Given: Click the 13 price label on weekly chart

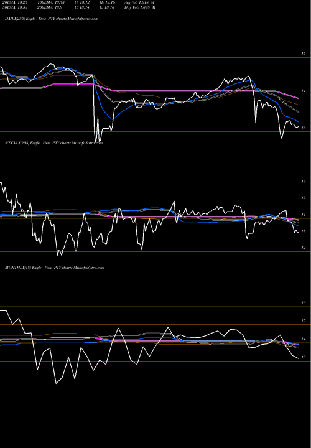Looking at the screenshot, I should 304,231.
